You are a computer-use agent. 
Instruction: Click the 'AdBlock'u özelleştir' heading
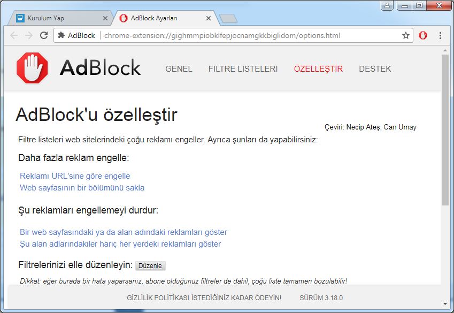click(x=96, y=114)
